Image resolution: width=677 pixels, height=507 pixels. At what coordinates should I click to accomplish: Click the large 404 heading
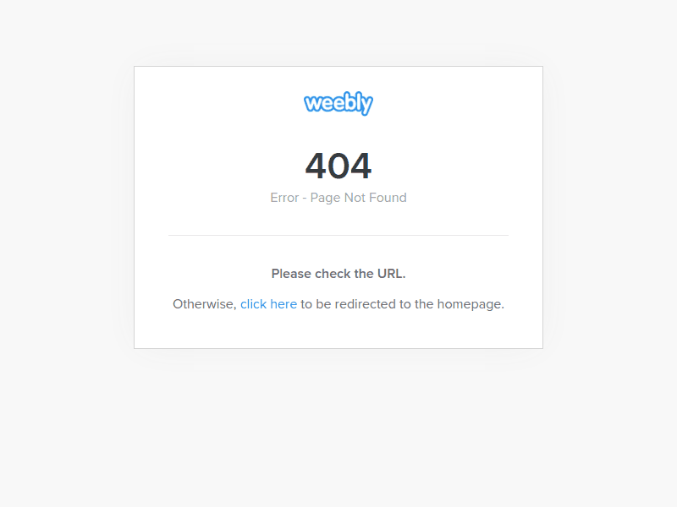pos(338,166)
